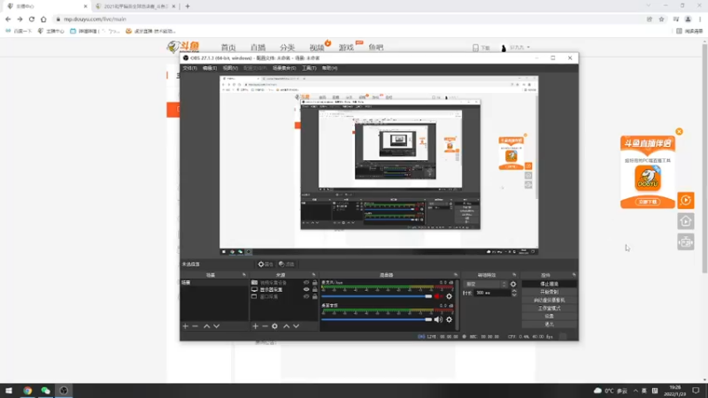Image resolution: width=708 pixels, height=398 pixels.
Task: Open the Help menu in OBS
Action: tap(329, 68)
